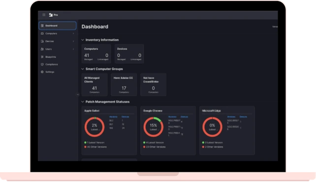Image resolution: width=316 pixels, height=191 pixels.
Task: Click the Computers laptop icon in sidebar
Action: pos(42,33)
